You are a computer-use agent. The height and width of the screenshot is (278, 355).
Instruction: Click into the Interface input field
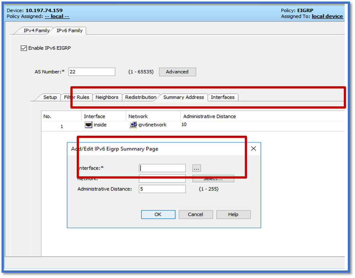pyautogui.click(x=162, y=168)
